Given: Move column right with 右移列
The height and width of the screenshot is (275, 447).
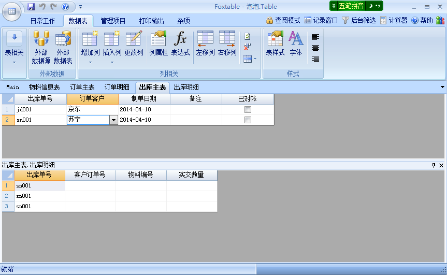Looking at the screenshot, I should point(227,44).
